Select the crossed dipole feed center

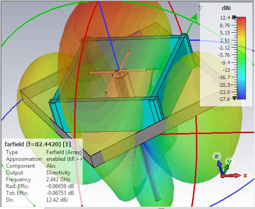click(x=119, y=71)
